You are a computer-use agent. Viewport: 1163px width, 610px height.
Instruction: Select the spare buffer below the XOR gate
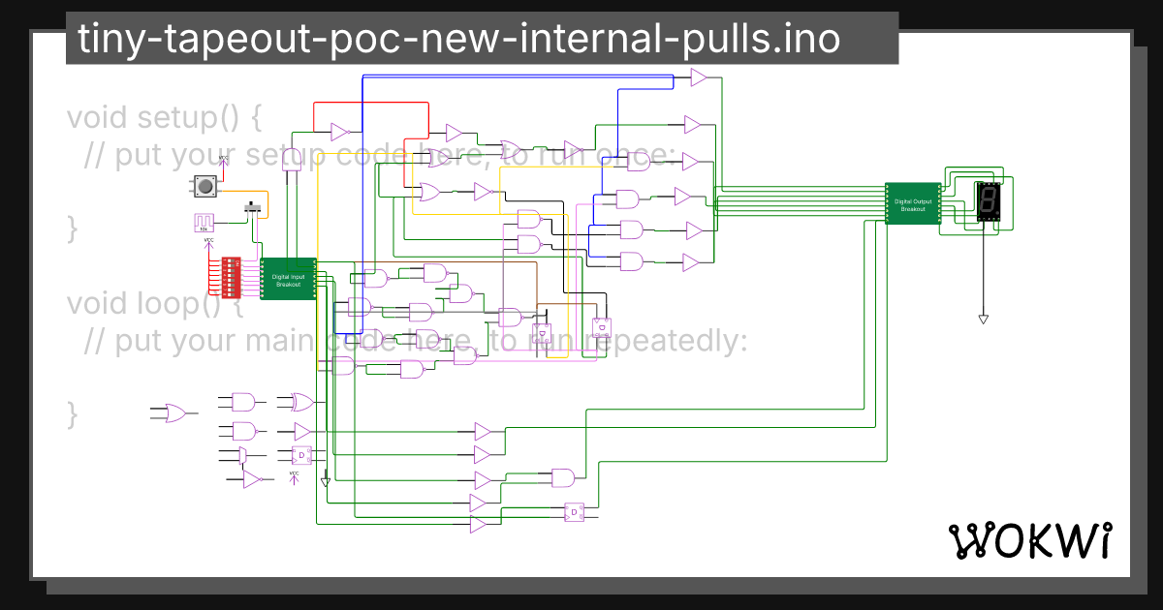[x=301, y=431]
